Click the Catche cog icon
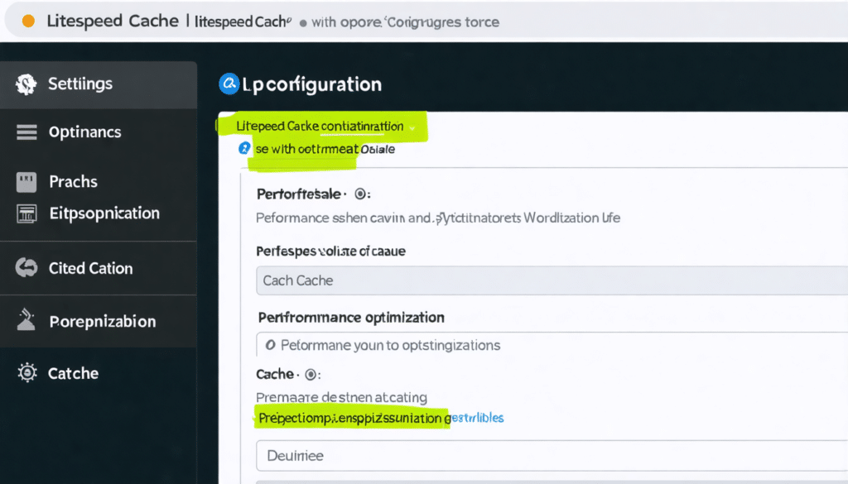848x484 pixels. [27, 373]
